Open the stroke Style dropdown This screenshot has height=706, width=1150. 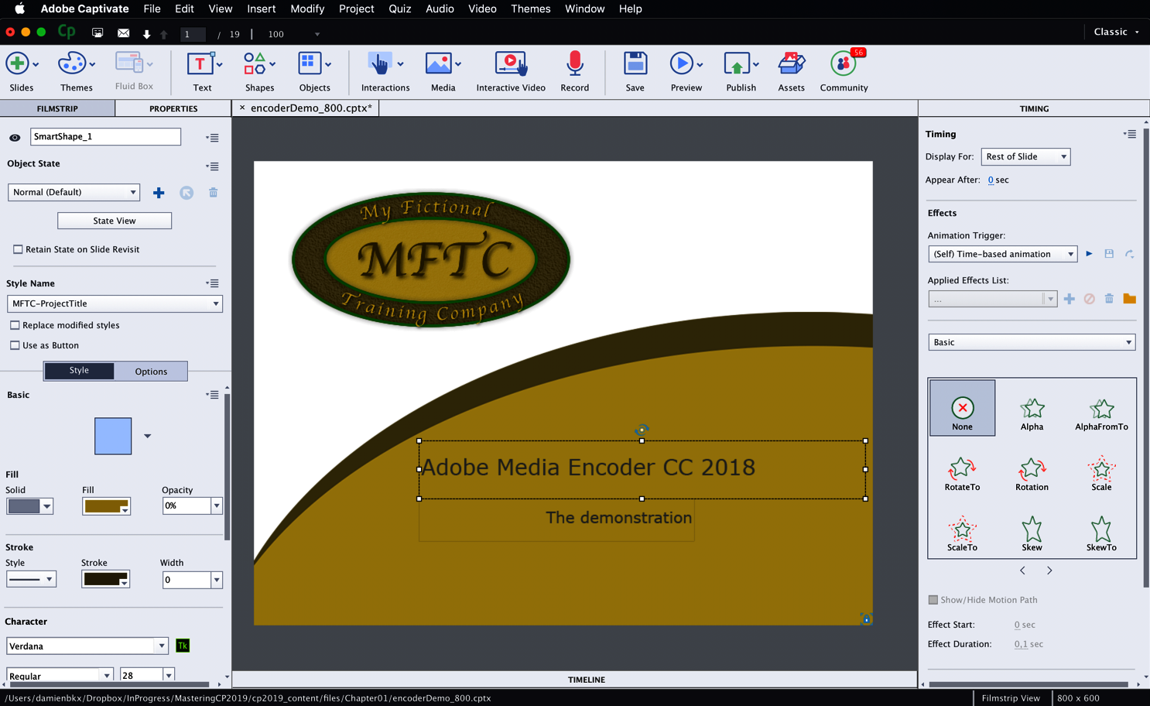31,579
